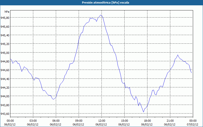Click the 21:00 time axis label
Image resolution: width=203 pixels, height=127 pixels.
170,121
